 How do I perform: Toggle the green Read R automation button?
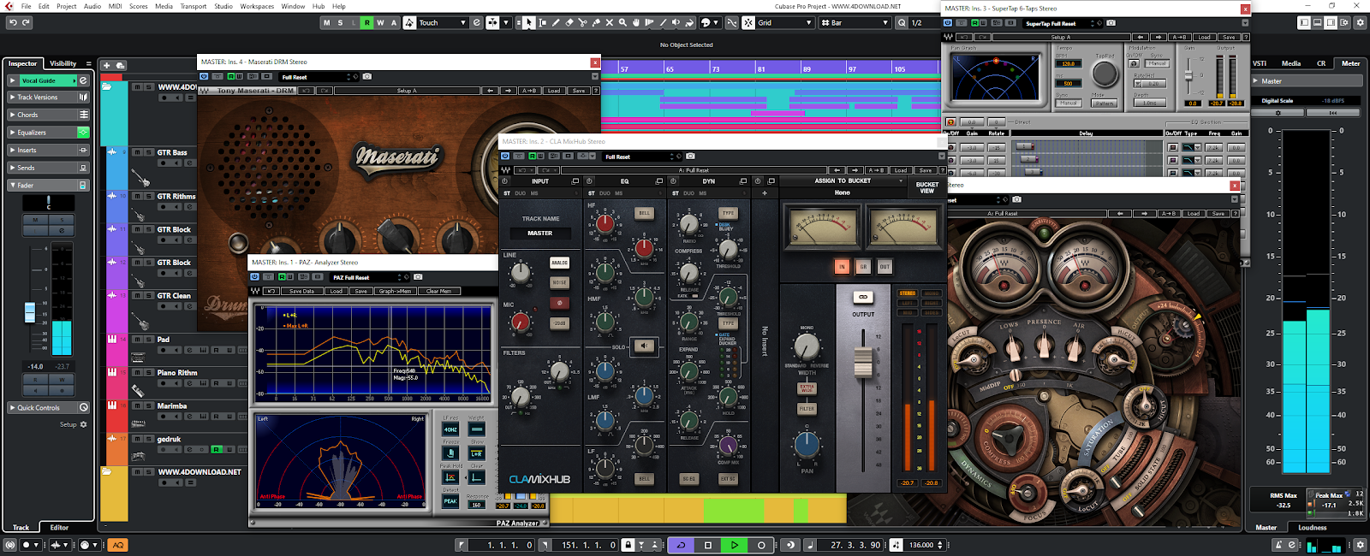pos(366,22)
